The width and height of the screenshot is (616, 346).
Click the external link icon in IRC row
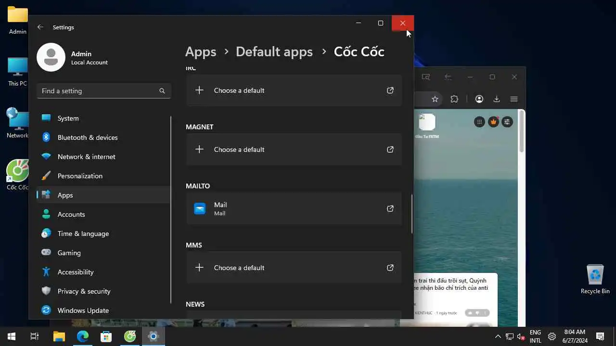390,90
